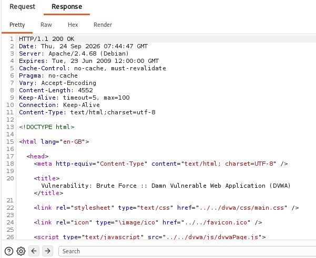
Task: Click the dvwaPage.js script tag line
Action: pyautogui.click(x=150, y=236)
